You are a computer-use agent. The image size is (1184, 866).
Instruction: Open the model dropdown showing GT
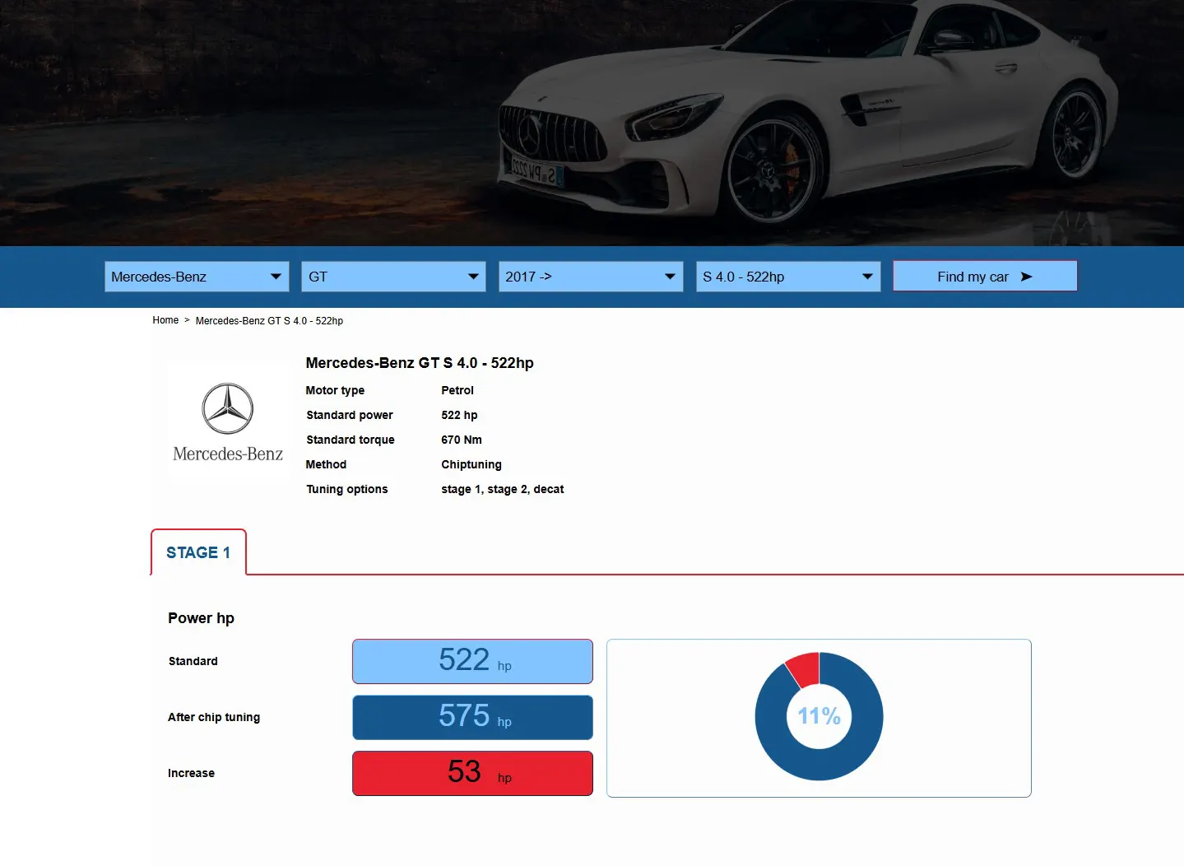point(387,277)
